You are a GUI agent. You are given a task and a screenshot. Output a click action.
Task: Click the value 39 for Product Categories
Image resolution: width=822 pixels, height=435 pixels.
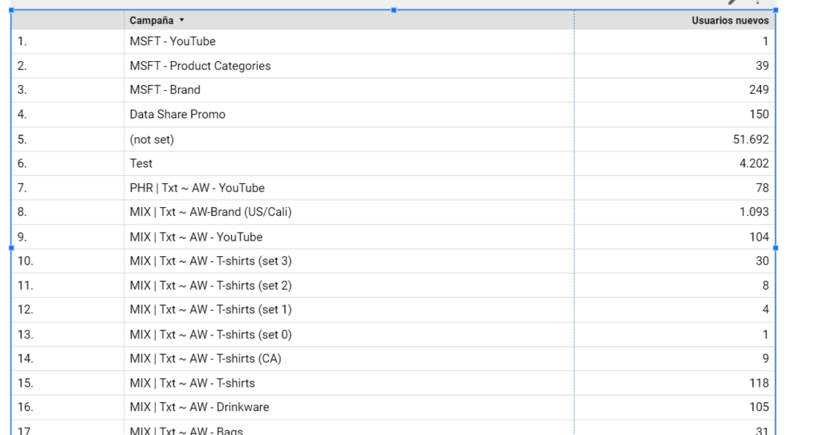point(763,66)
